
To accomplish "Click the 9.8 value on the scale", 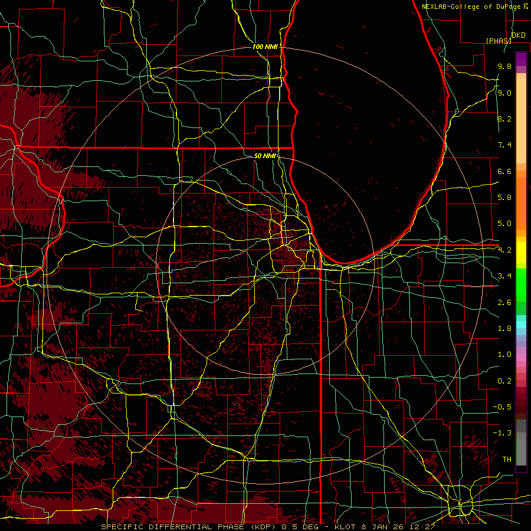I will [504, 67].
